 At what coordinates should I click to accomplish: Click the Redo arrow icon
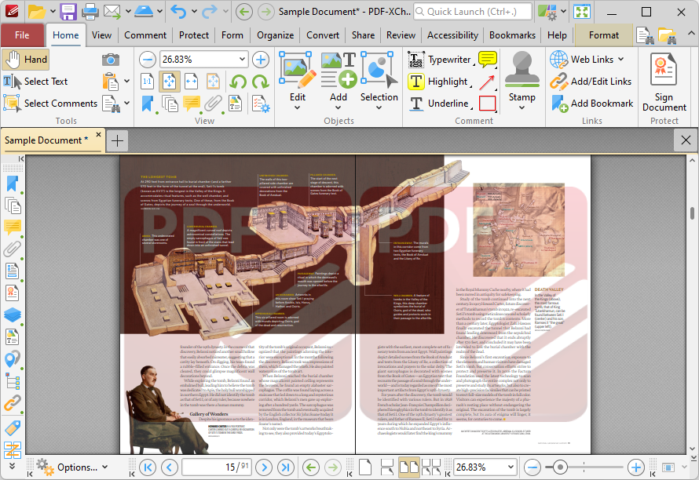[x=210, y=12]
